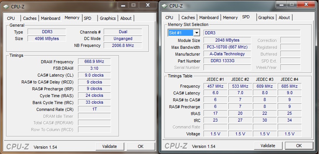
Task: Click the DRAM Frequency value 668.9 MHz
Action: [x=94, y=61]
